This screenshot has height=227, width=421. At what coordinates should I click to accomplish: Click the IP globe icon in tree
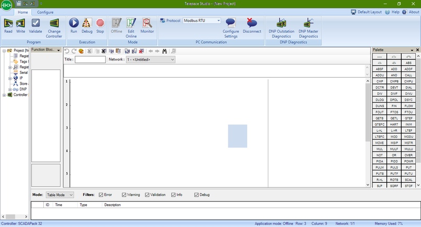point(16,78)
